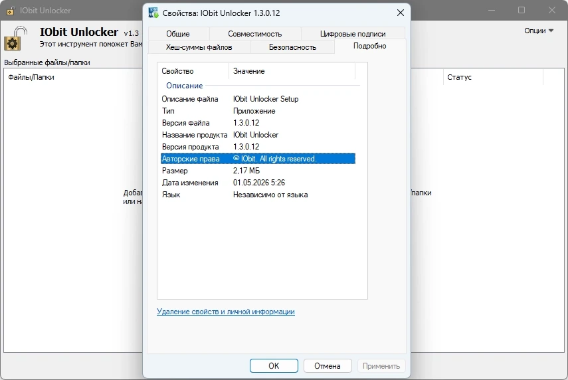Viewport: 568px width, 380px height.
Task: Select the Язык property row
Action: tap(258, 195)
